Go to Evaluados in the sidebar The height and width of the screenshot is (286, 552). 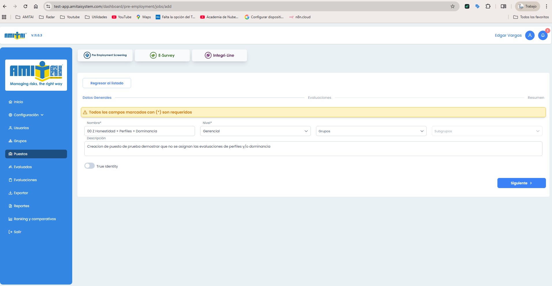click(23, 167)
